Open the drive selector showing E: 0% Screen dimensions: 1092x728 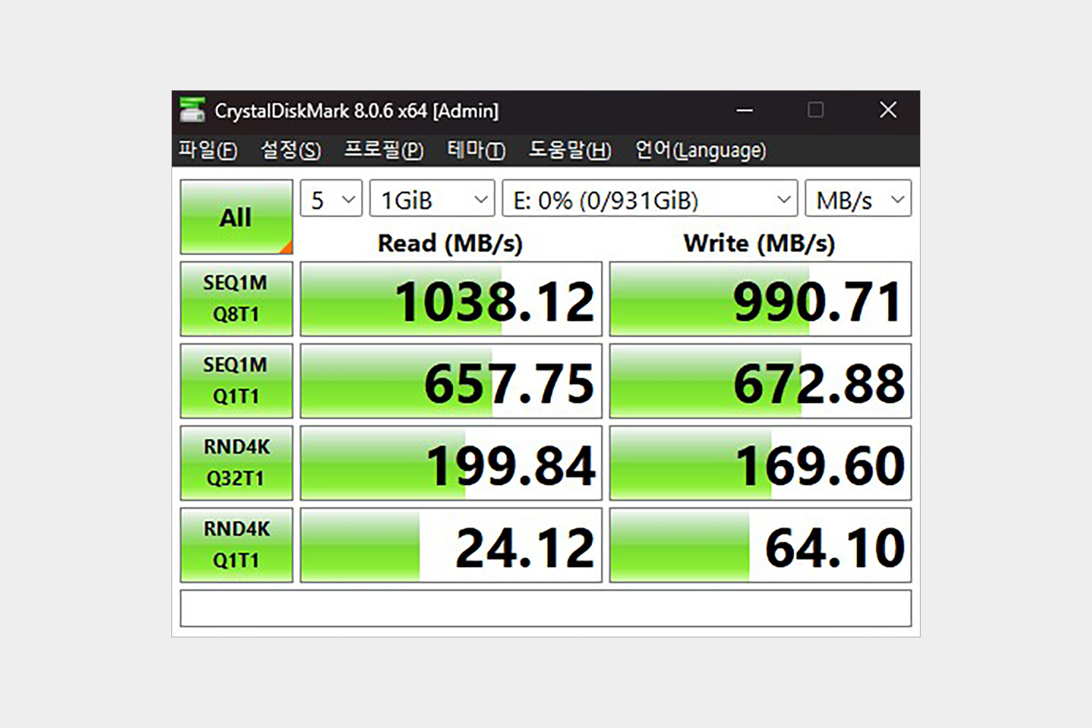click(x=649, y=199)
